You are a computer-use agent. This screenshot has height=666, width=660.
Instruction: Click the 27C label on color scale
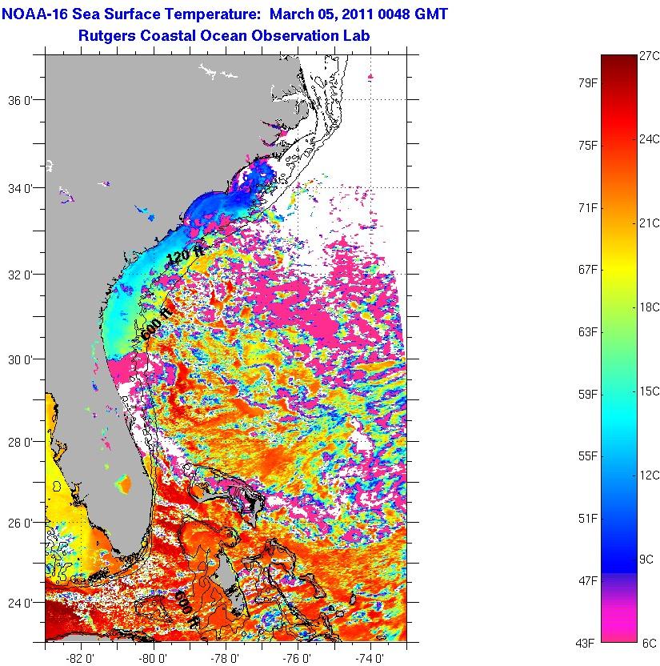(x=650, y=56)
